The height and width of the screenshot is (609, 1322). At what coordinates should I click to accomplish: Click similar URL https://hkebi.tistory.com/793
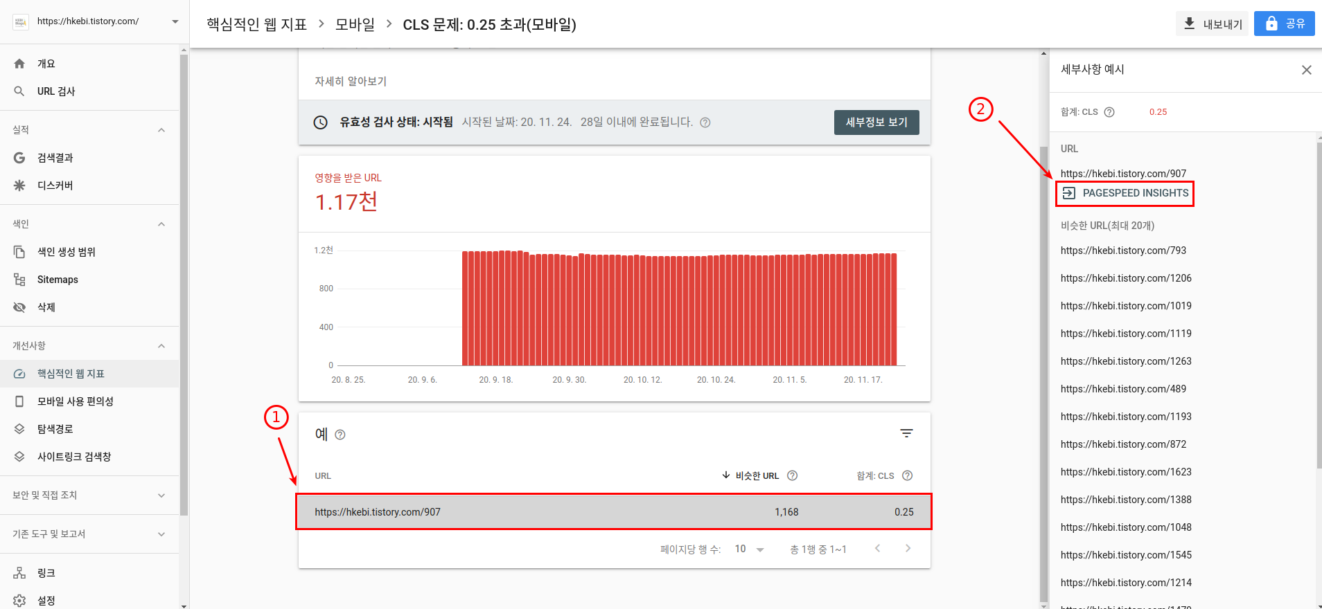coord(1123,251)
